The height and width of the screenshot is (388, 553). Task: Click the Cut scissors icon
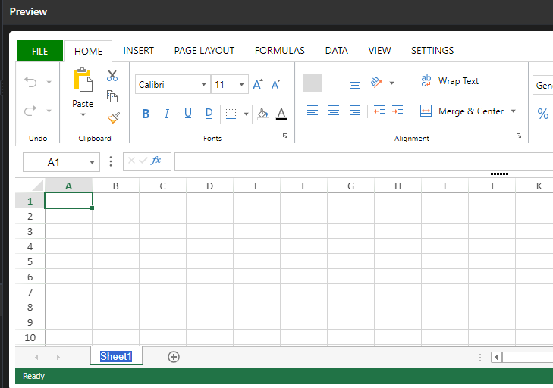(x=112, y=76)
